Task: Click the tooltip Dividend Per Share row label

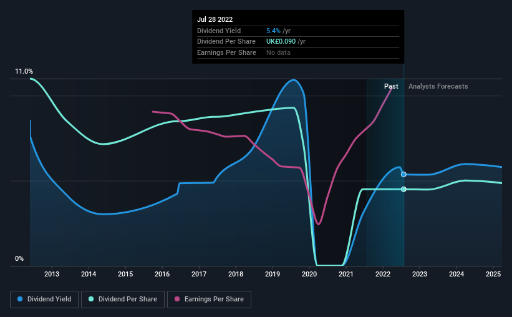Action: point(226,42)
